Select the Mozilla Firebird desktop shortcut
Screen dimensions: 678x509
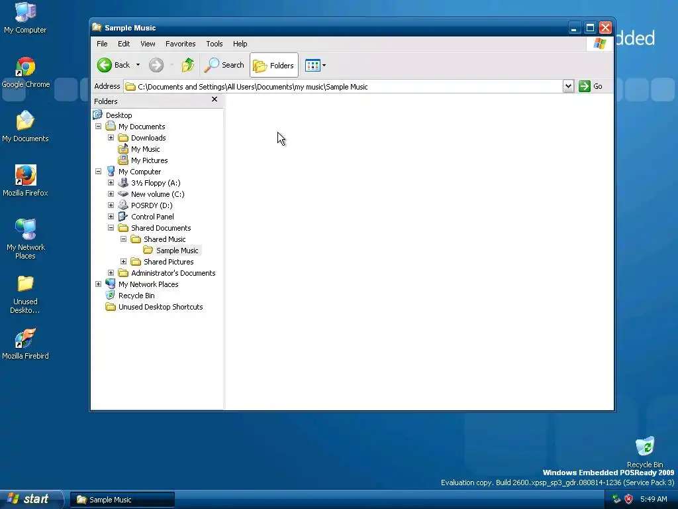pyautogui.click(x=25, y=344)
